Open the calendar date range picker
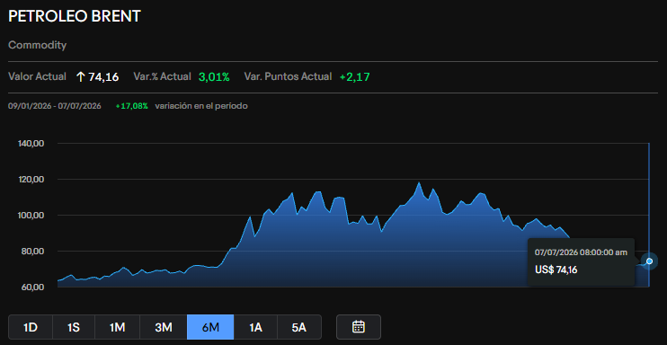 (x=359, y=327)
